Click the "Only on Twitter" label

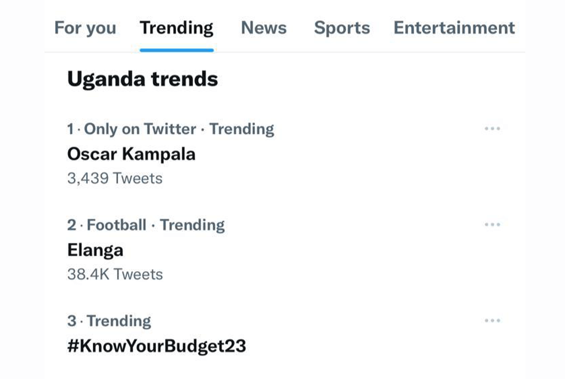[140, 129]
